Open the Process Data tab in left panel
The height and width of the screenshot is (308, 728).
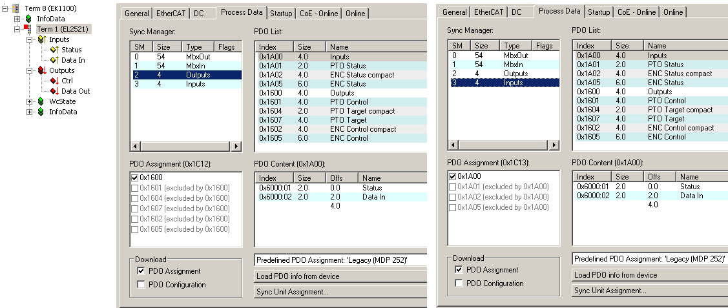coord(242,12)
